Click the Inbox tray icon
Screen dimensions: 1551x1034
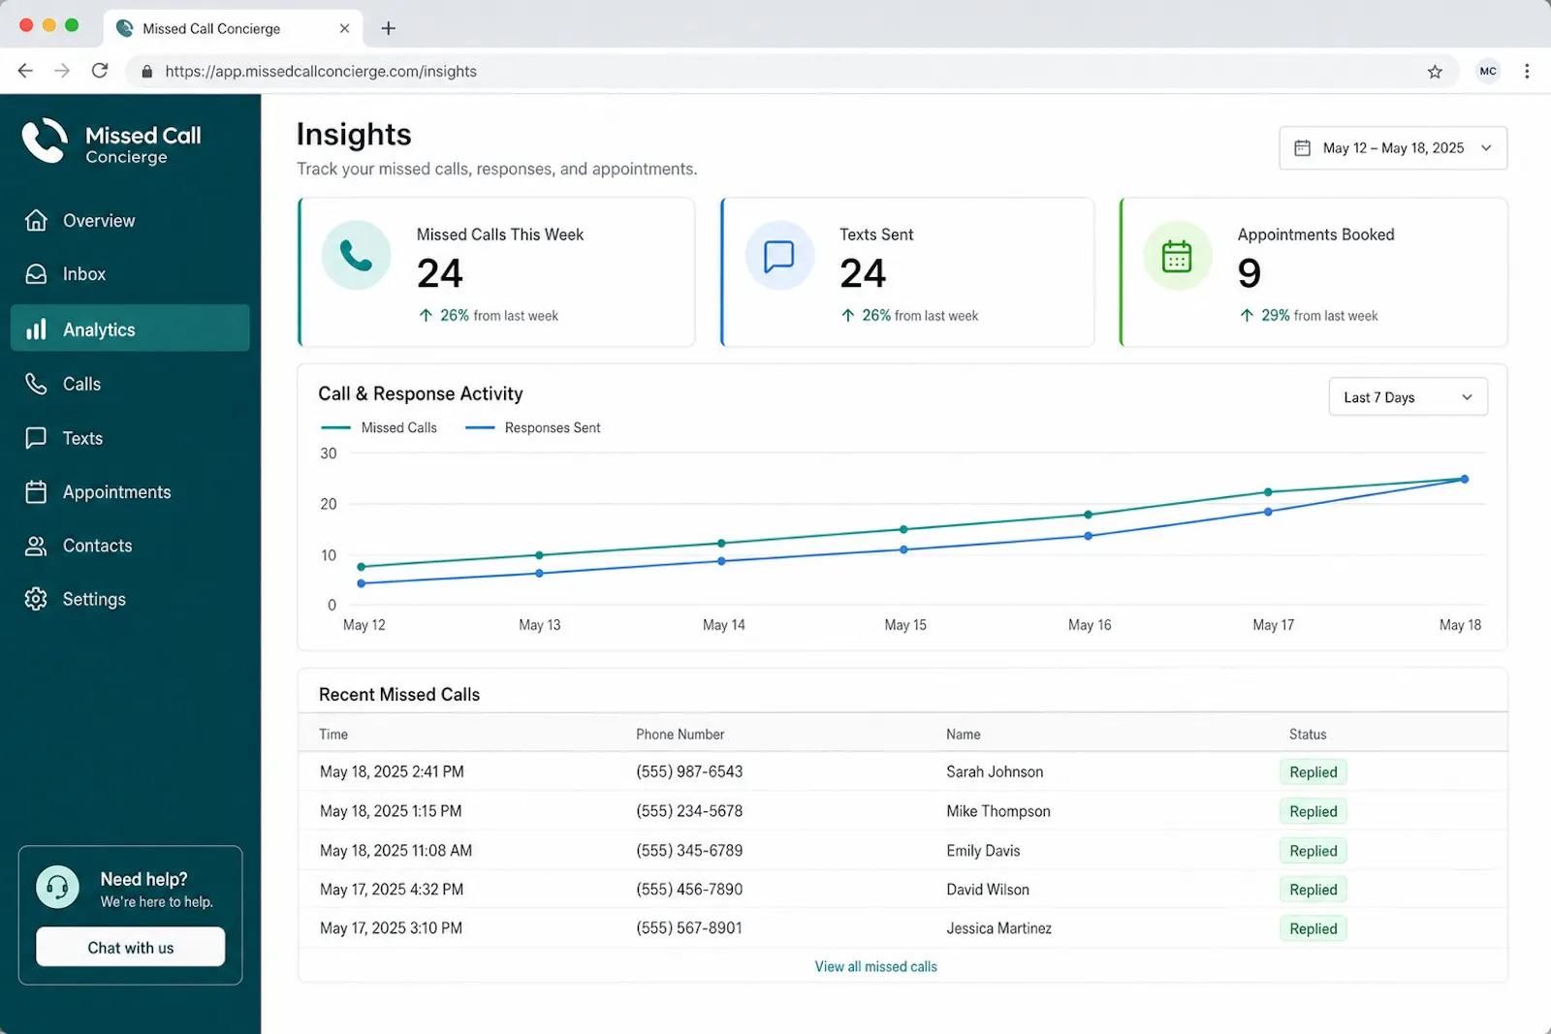(36, 274)
